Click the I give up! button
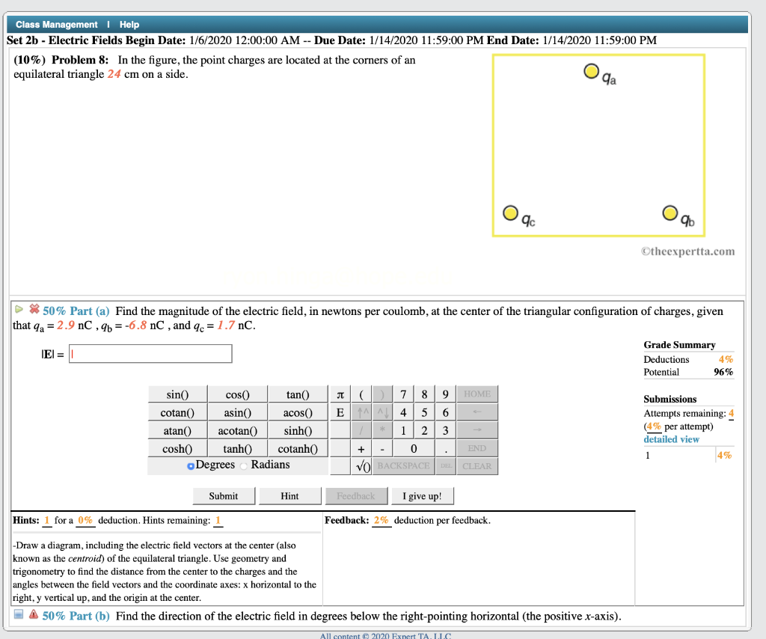The width and height of the screenshot is (766, 639). (x=422, y=495)
